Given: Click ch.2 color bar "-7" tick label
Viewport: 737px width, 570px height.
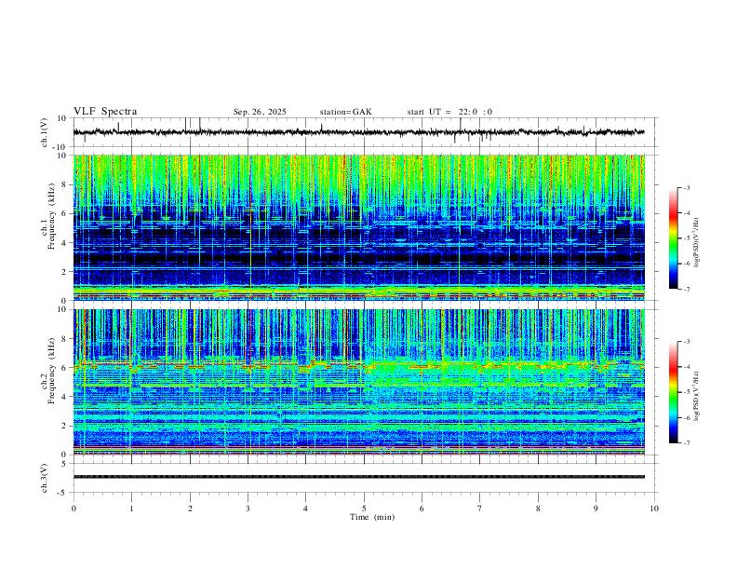Looking at the screenshot, I should [686, 442].
